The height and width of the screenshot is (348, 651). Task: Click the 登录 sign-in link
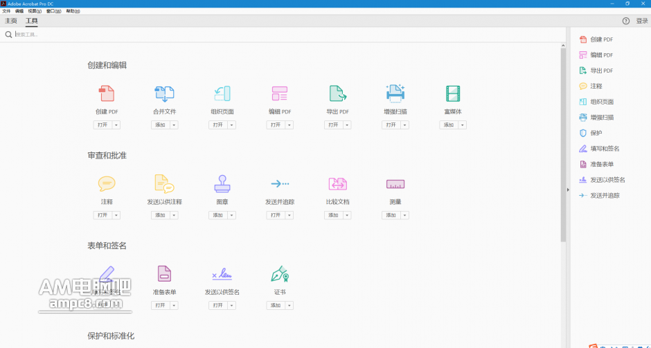(642, 21)
